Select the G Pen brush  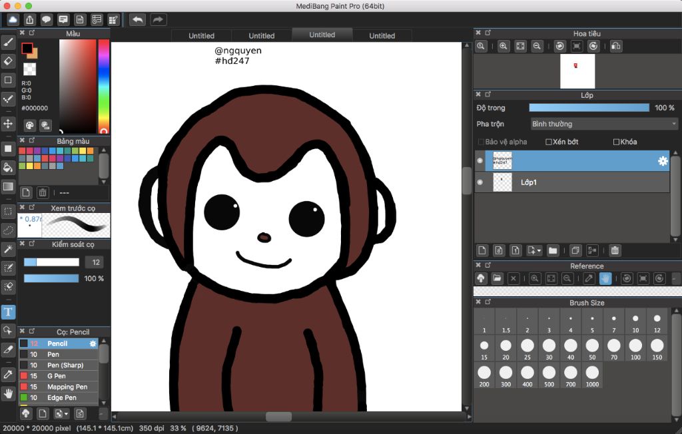pos(56,376)
